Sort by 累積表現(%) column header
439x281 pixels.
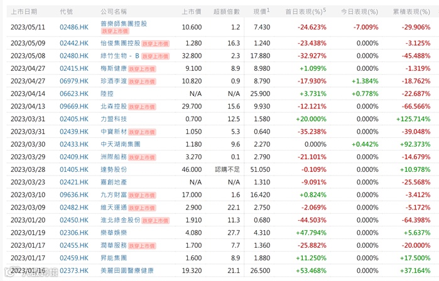point(411,12)
